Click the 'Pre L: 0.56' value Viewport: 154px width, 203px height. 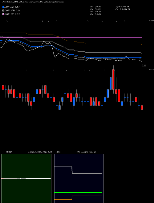96,12
